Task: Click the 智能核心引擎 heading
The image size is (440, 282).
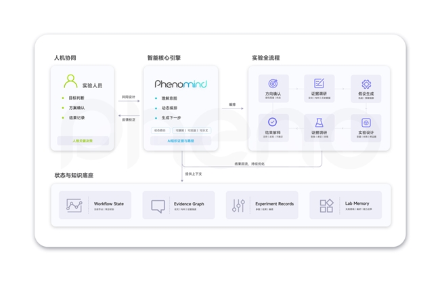Action: pyautogui.click(x=164, y=58)
